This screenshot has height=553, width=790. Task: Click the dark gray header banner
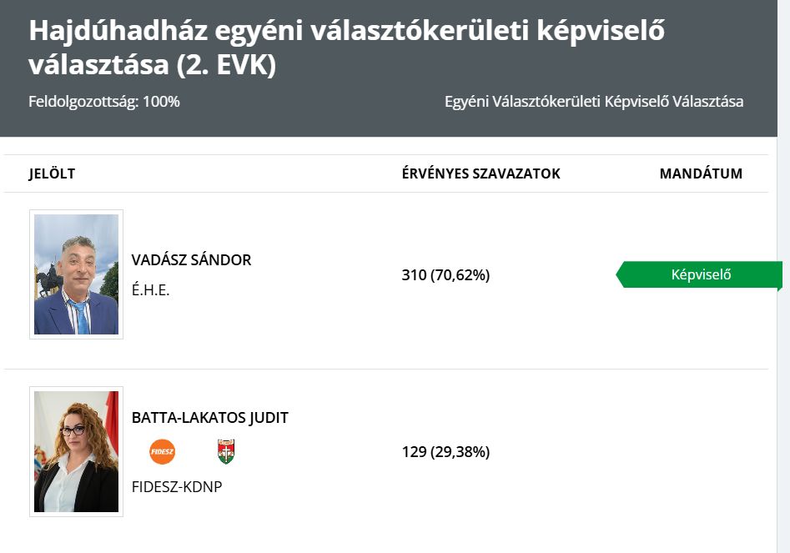click(x=389, y=68)
